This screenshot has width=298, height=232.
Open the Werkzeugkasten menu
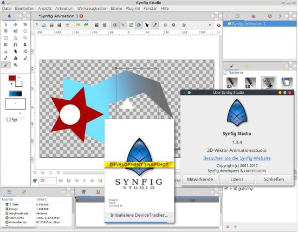(x=92, y=8)
